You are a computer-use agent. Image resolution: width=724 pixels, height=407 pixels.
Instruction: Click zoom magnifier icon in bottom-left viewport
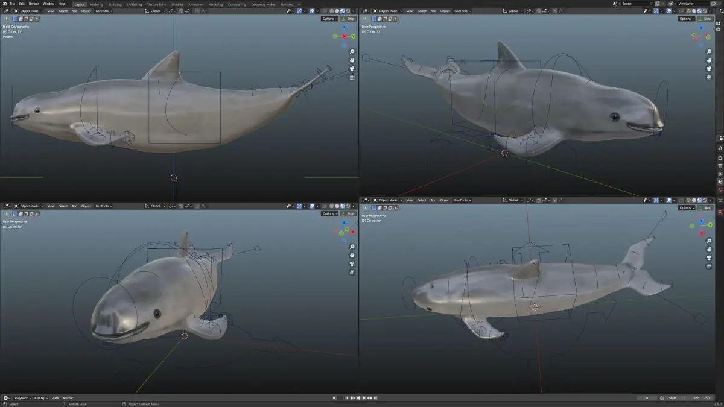click(352, 247)
